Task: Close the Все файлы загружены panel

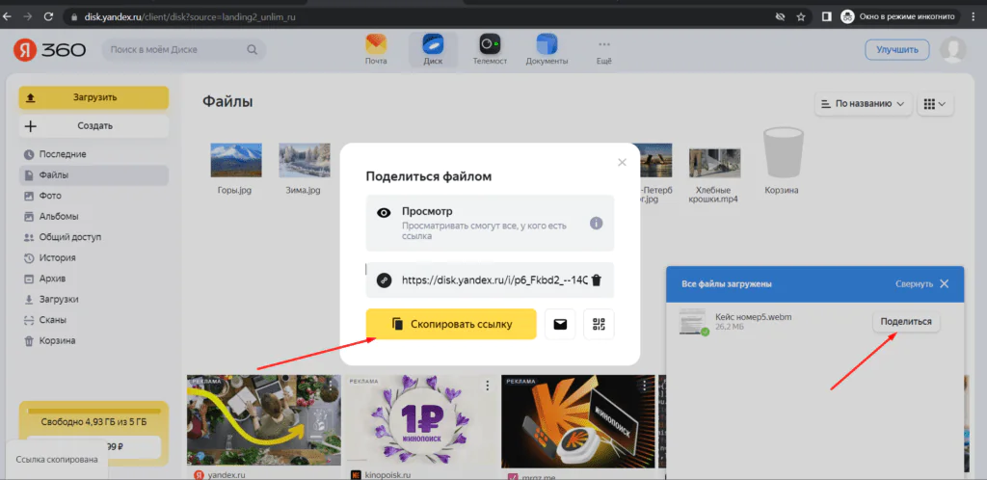Action: point(945,283)
